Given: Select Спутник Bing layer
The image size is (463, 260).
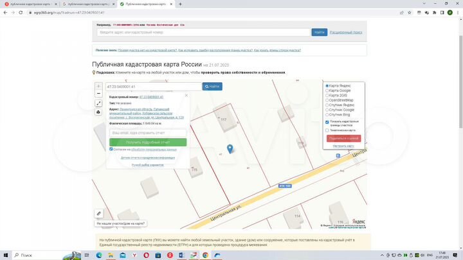Looking at the screenshot, I should 327,115.
